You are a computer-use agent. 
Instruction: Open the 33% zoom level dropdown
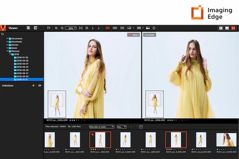pyautogui.click(x=71, y=28)
